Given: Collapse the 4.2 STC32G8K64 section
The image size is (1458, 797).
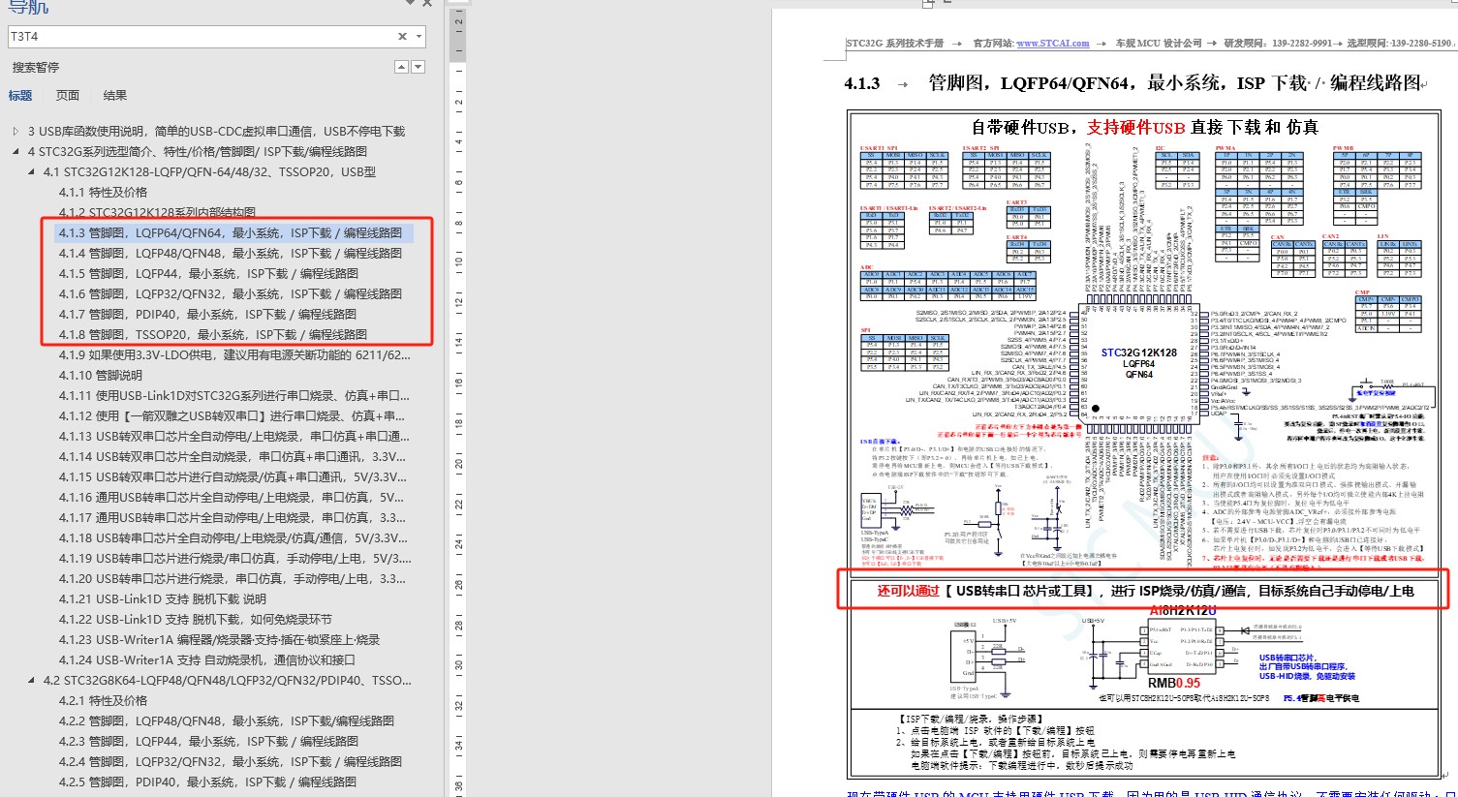Looking at the screenshot, I should tap(31, 681).
